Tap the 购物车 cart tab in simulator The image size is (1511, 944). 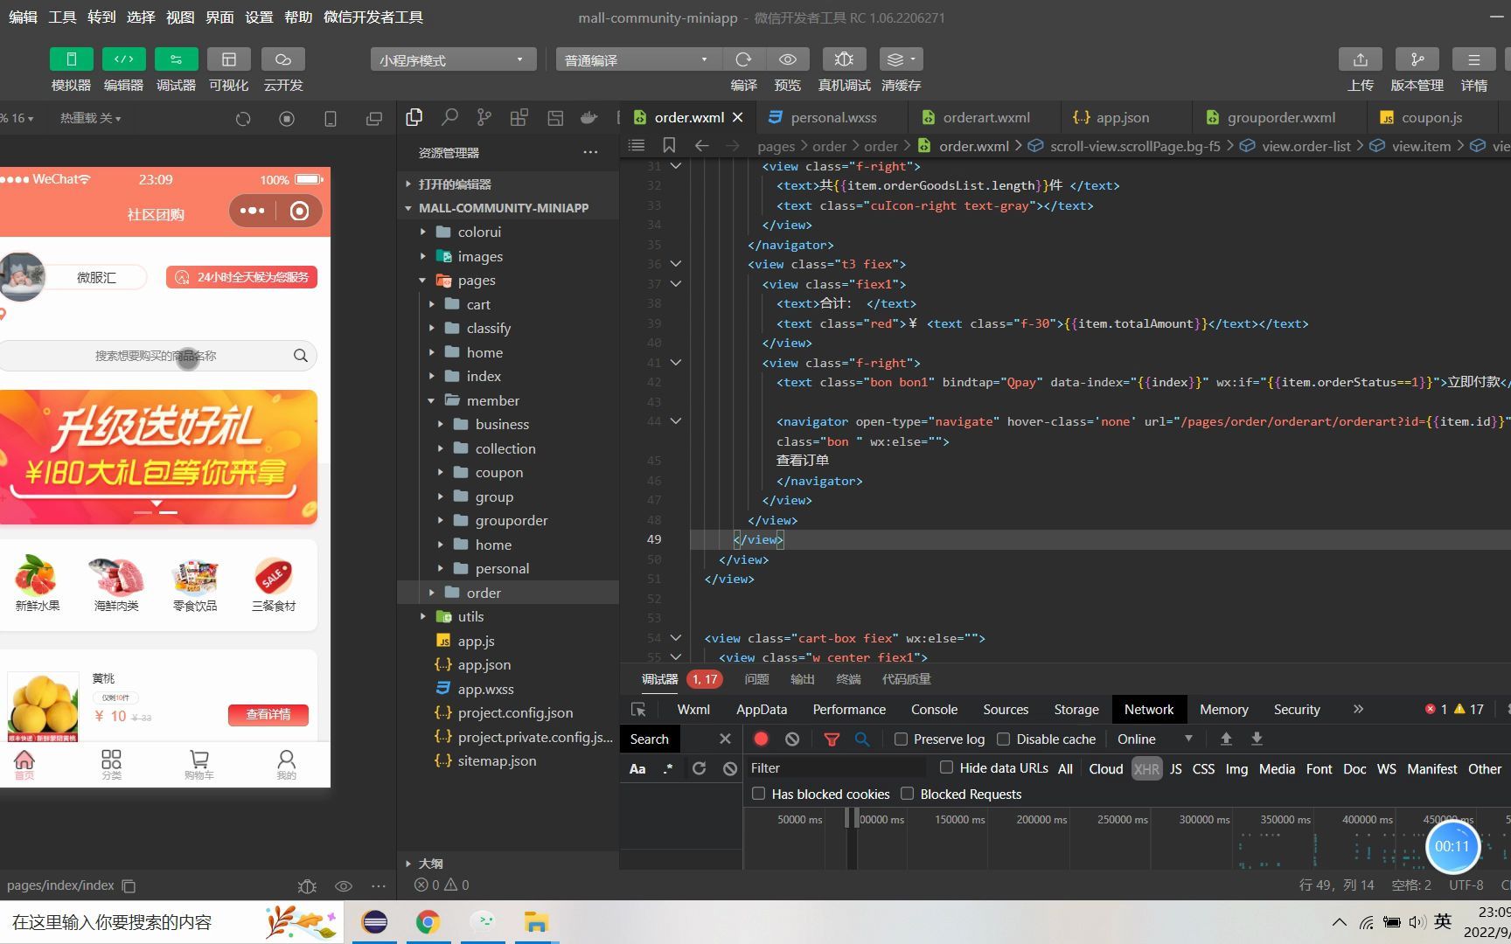[x=199, y=764]
